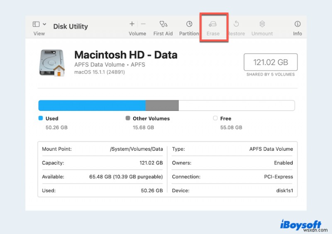Click the gray Other Volumes legend swatch
The width and height of the screenshot is (332, 234).
[x=128, y=118]
